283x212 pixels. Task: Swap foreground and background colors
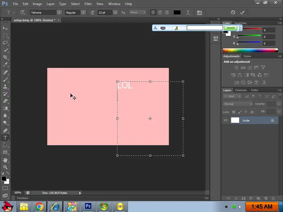click(7, 173)
